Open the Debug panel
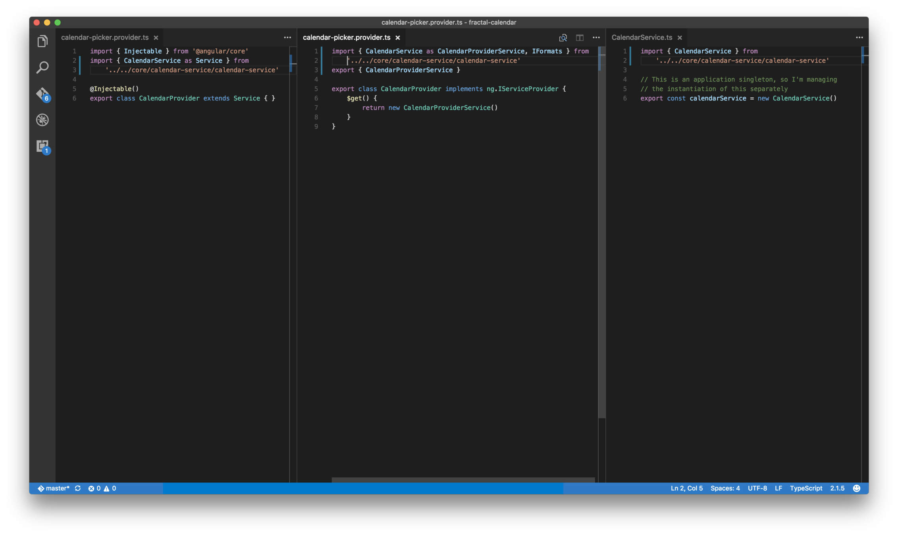Image resolution: width=898 pixels, height=536 pixels. pyautogui.click(x=42, y=120)
